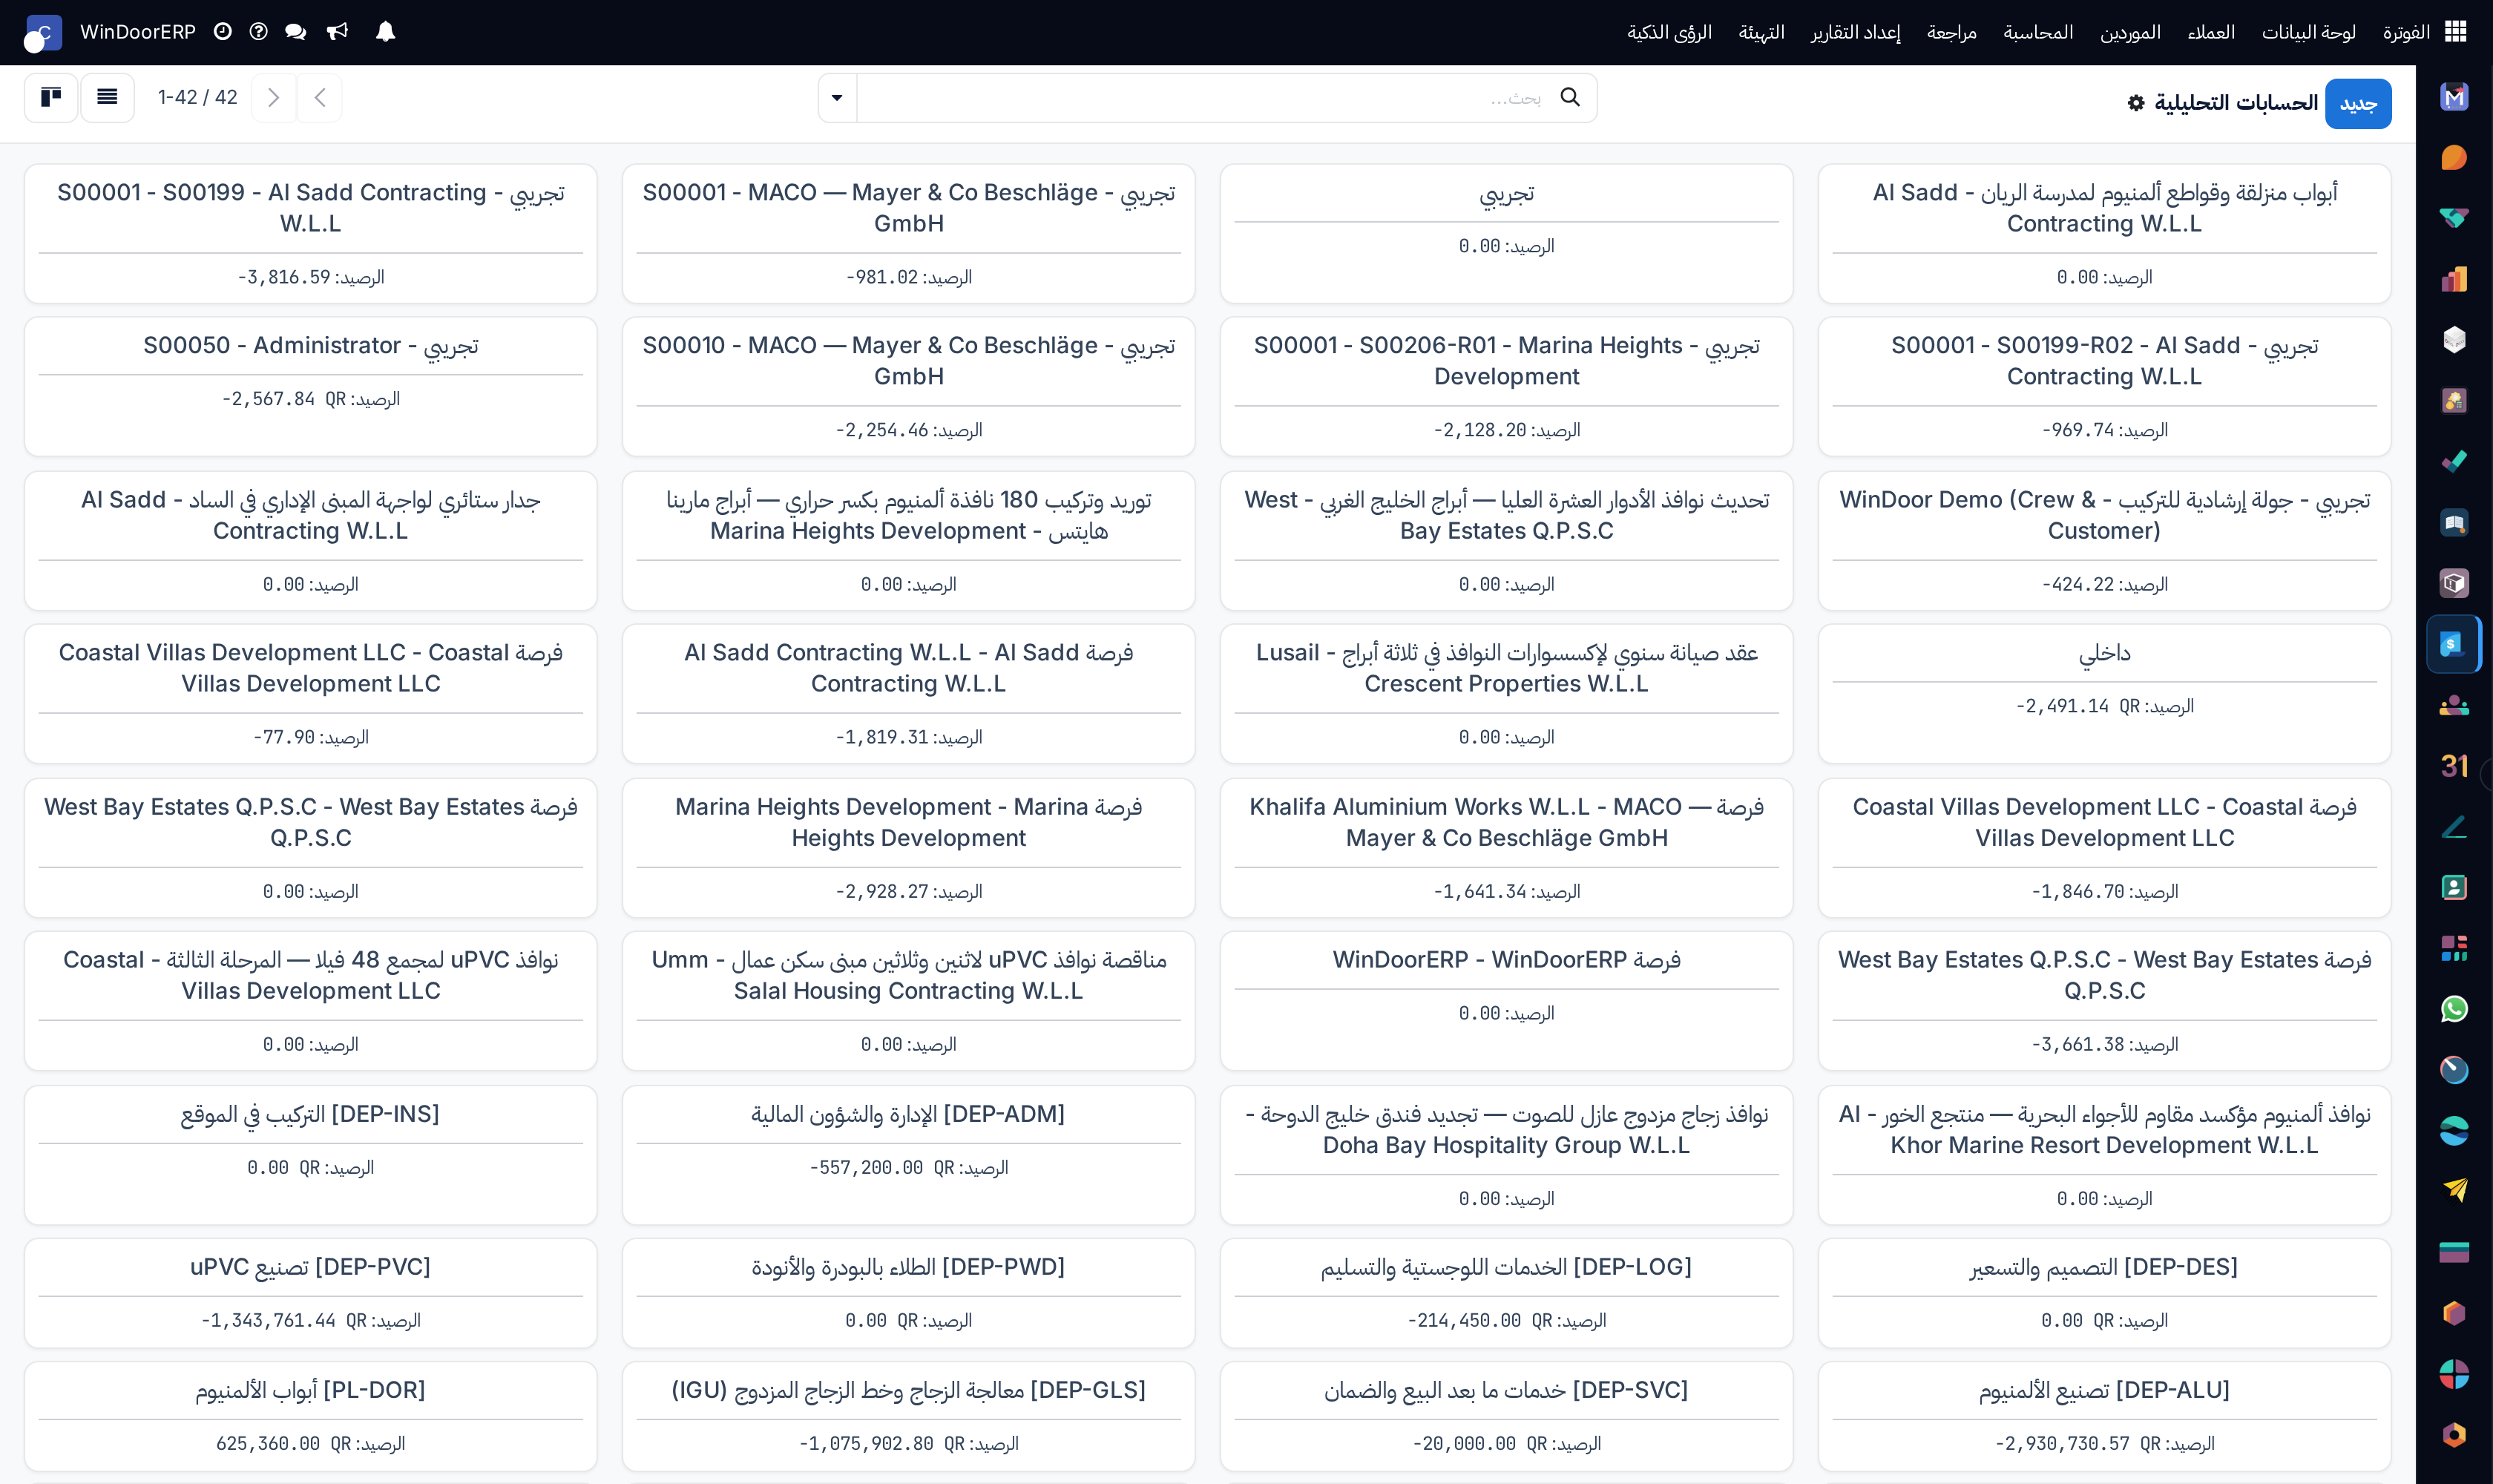2493x1484 pixels.
Task: Open the مراجعة menu
Action: tap(1952, 32)
